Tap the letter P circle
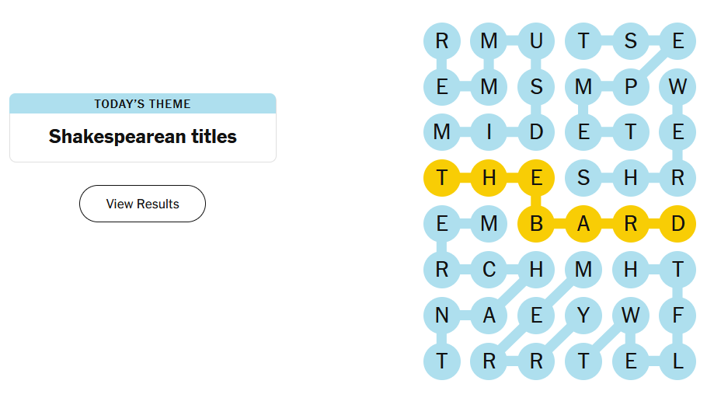Image resolution: width=707 pixels, height=398 pixels. (630, 87)
